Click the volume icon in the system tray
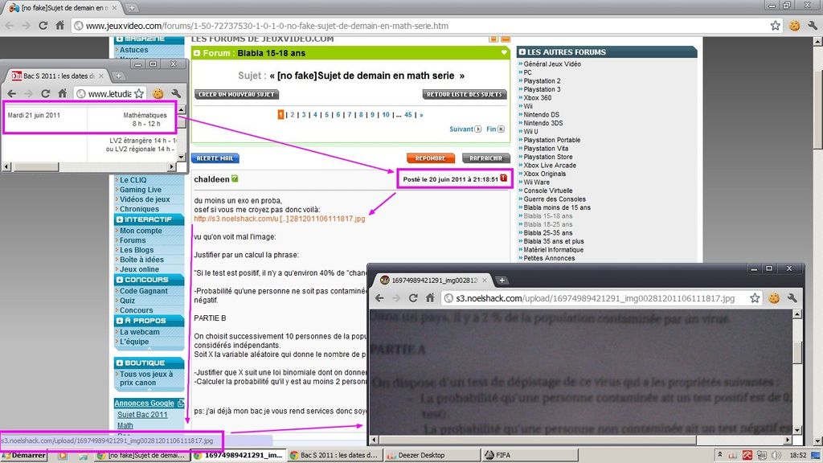 (776, 455)
